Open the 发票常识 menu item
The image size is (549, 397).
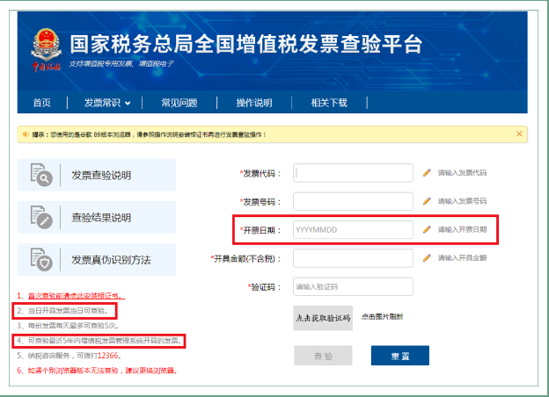102,103
